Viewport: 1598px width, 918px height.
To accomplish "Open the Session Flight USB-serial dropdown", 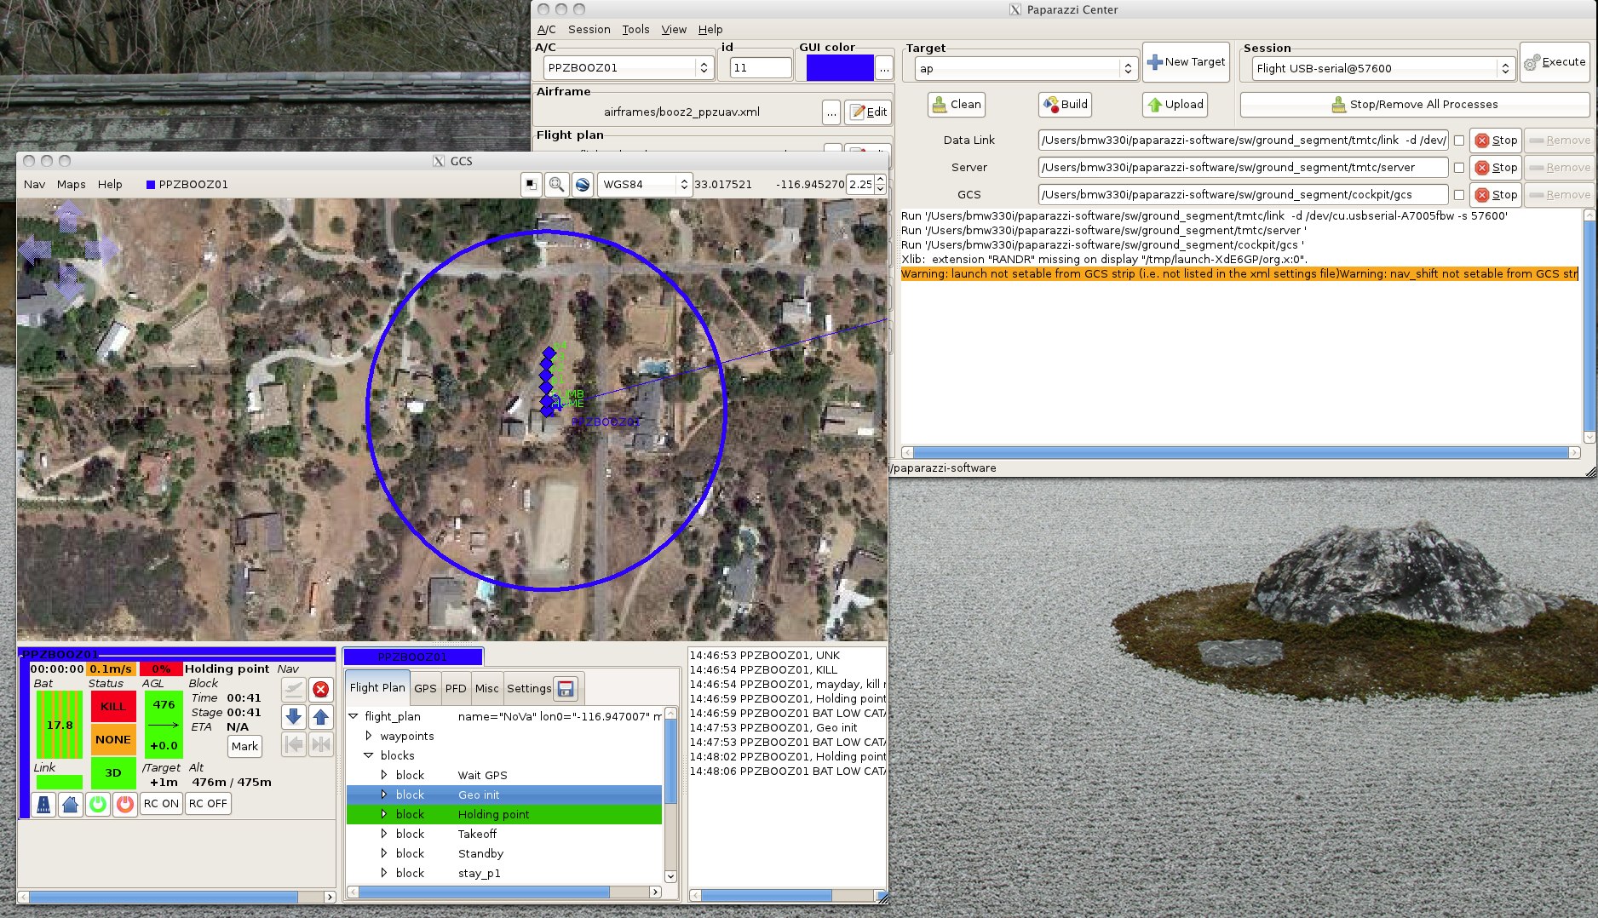I will tap(1382, 68).
